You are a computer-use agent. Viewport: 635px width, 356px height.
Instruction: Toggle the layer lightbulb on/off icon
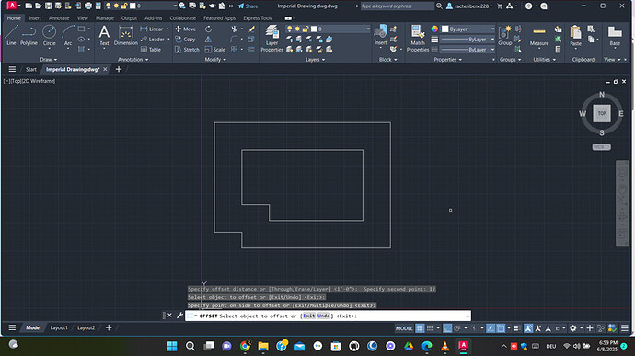point(289,29)
